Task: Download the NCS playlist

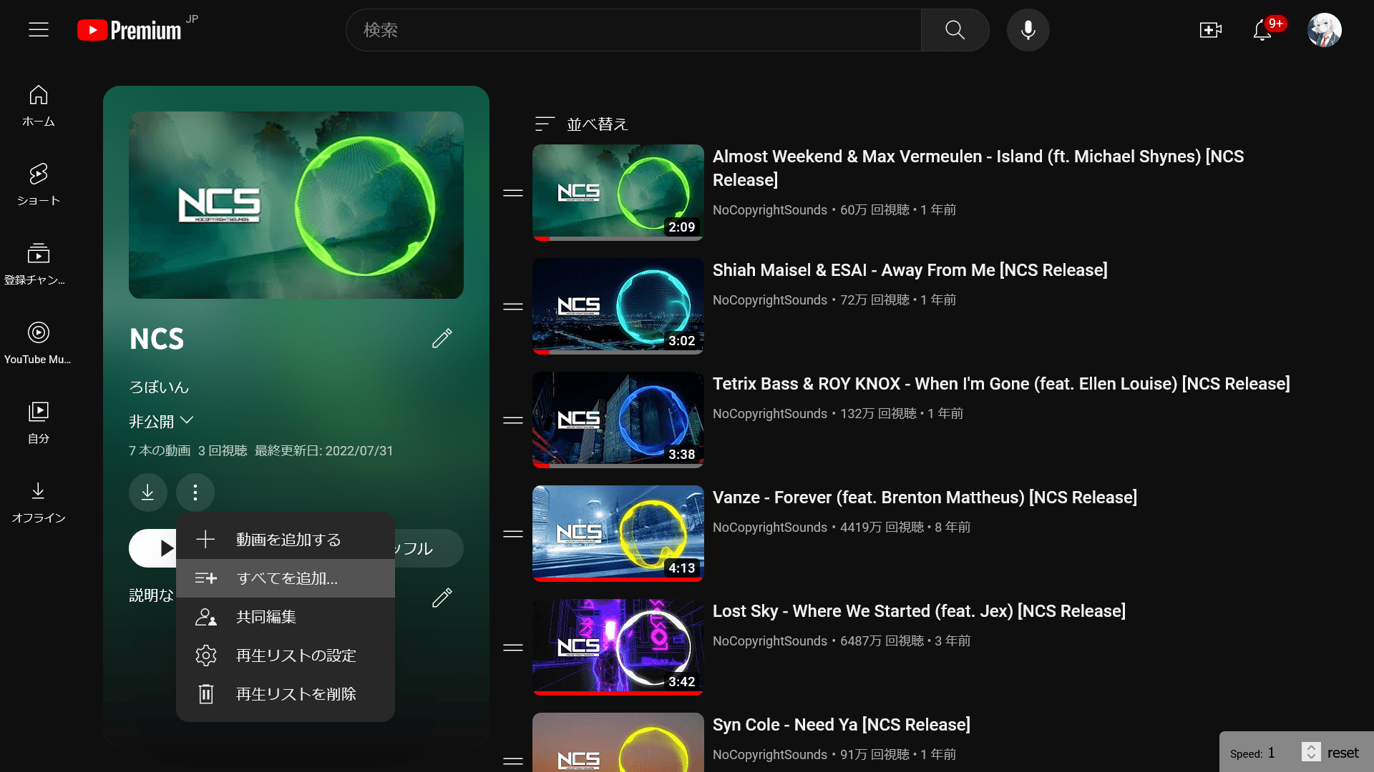Action: (148, 493)
